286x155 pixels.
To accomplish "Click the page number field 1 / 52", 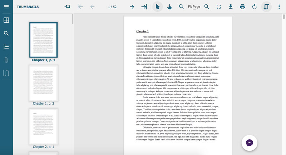I will (112, 7).
